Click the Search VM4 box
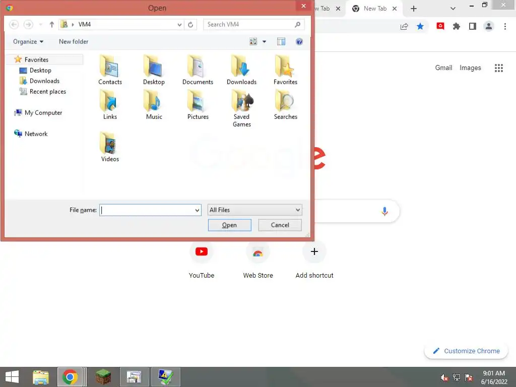The image size is (516, 387). pyautogui.click(x=254, y=25)
